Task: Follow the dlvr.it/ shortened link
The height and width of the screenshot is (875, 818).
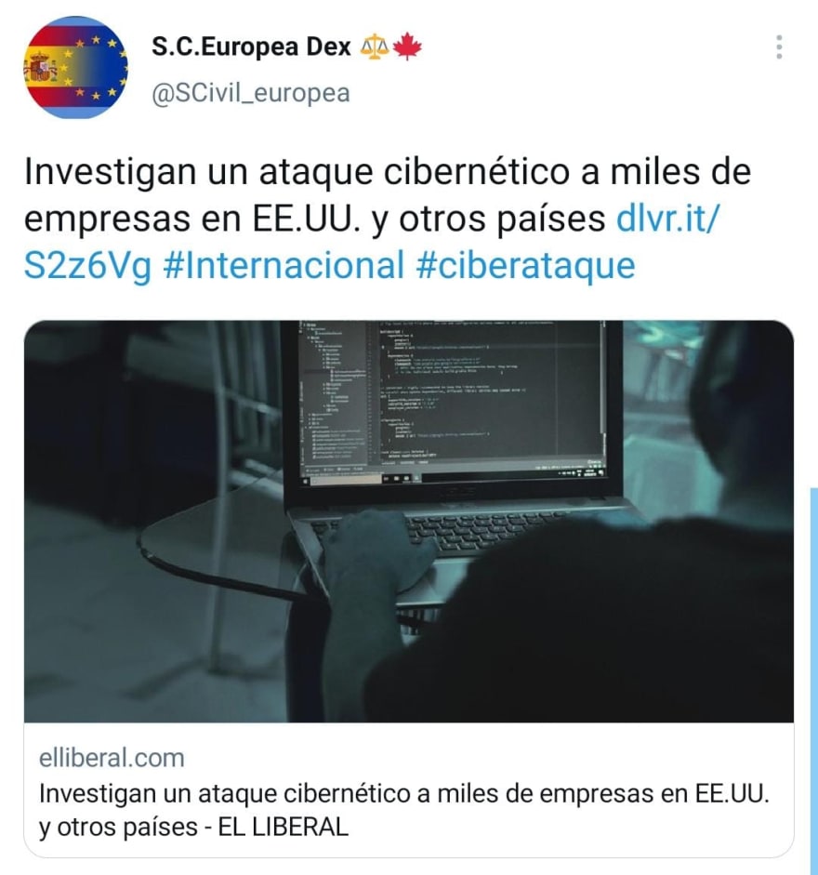Action: (x=668, y=218)
